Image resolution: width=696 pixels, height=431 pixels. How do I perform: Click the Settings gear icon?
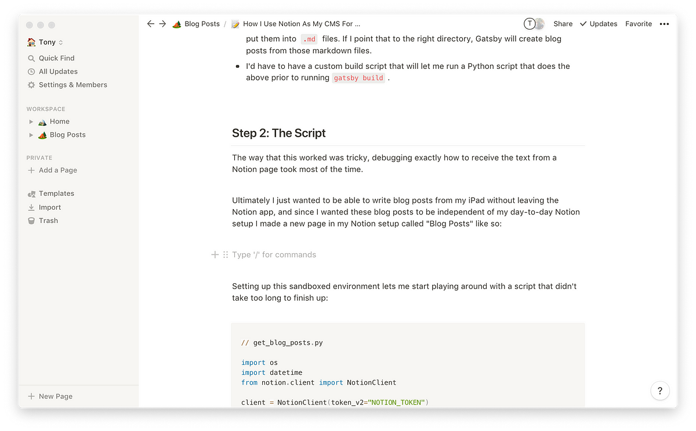tap(31, 85)
